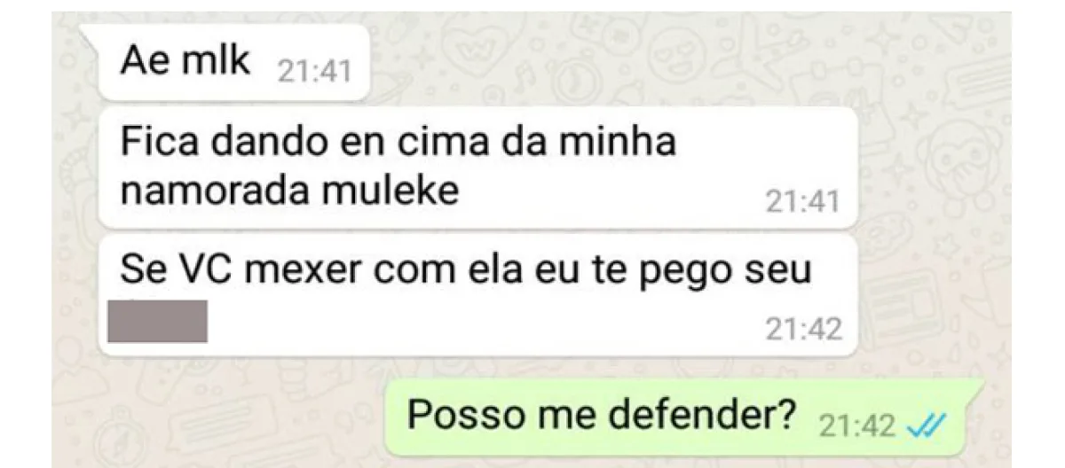This screenshot has height=468, width=1065.
Task: Click the 21:41 timestamp under "namorada muleke"
Action: coord(802,202)
